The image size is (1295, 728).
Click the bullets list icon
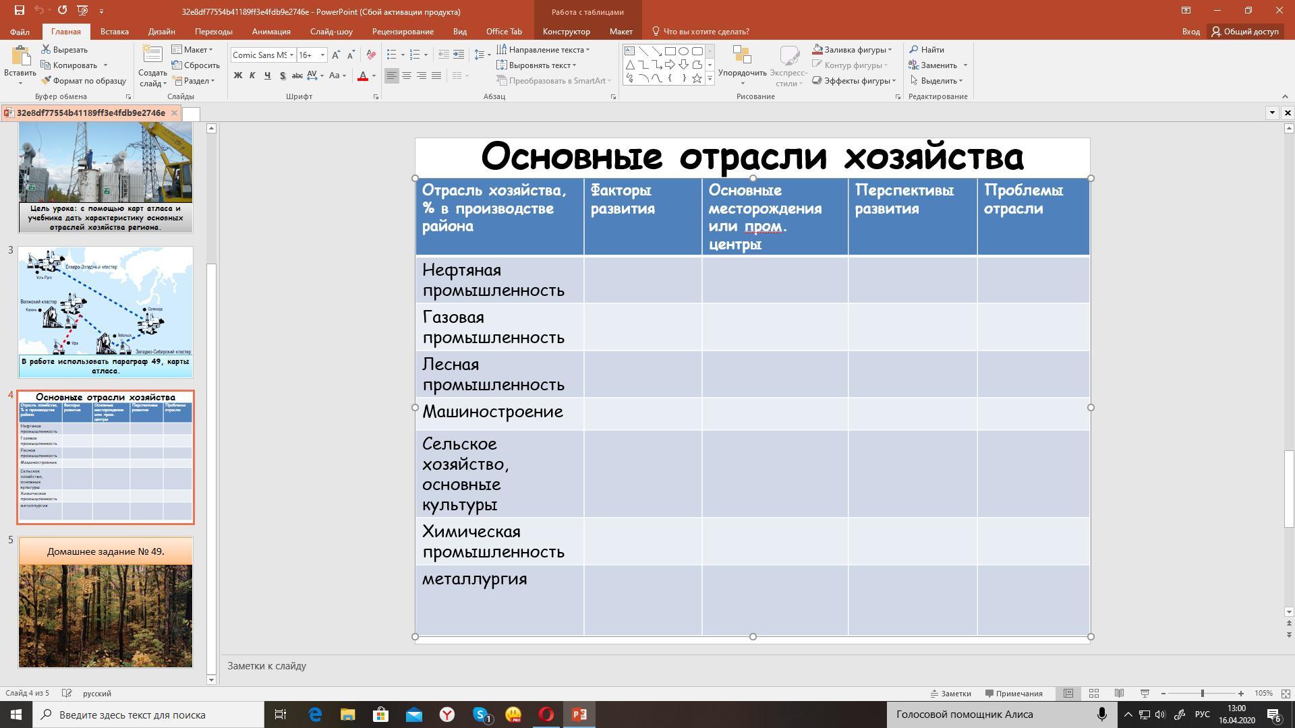click(391, 55)
